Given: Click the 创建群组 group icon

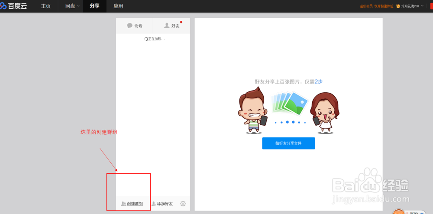Looking at the screenshot, I should click(123, 204).
